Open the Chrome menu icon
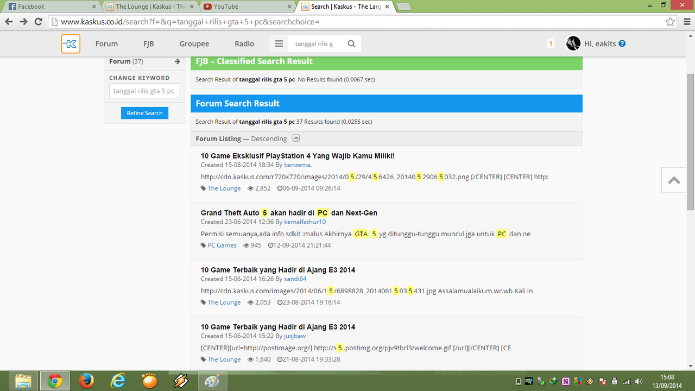This screenshot has height=391, width=695. (x=686, y=22)
